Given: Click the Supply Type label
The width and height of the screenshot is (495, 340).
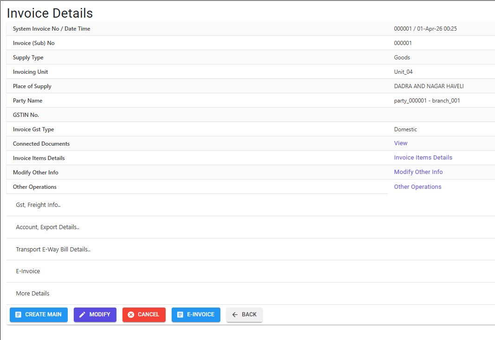Looking at the screenshot, I should click(x=28, y=58).
